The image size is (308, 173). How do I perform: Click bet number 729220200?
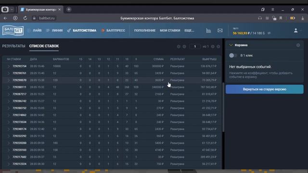pyautogui.click(x=19, y=143)
